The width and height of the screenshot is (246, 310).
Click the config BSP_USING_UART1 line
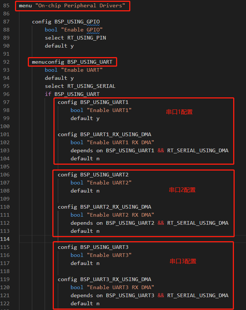(x=93, y=102)
